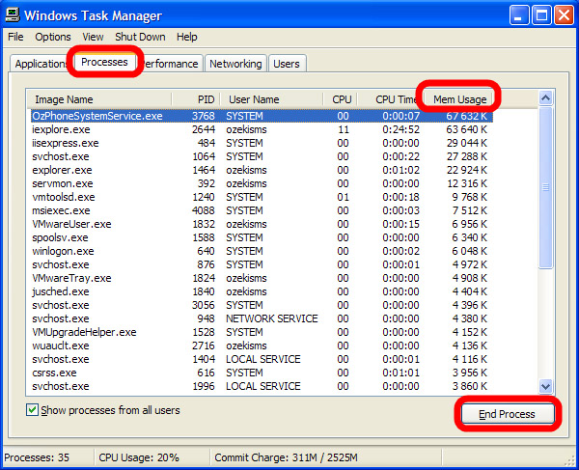
Task: Select the iisexpress.exe process
Action: (262, 143)
